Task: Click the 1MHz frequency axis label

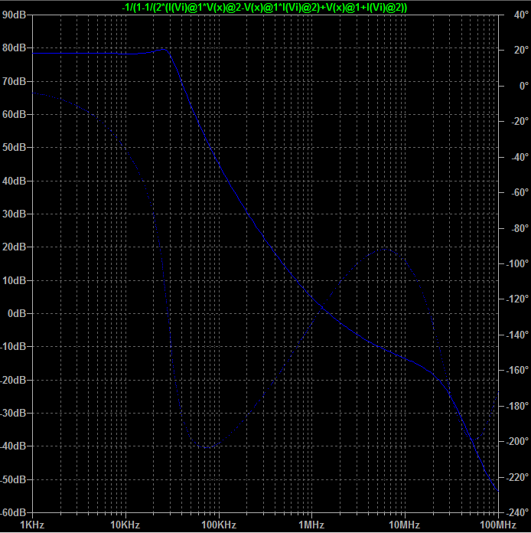Action: tap(311, 525)
